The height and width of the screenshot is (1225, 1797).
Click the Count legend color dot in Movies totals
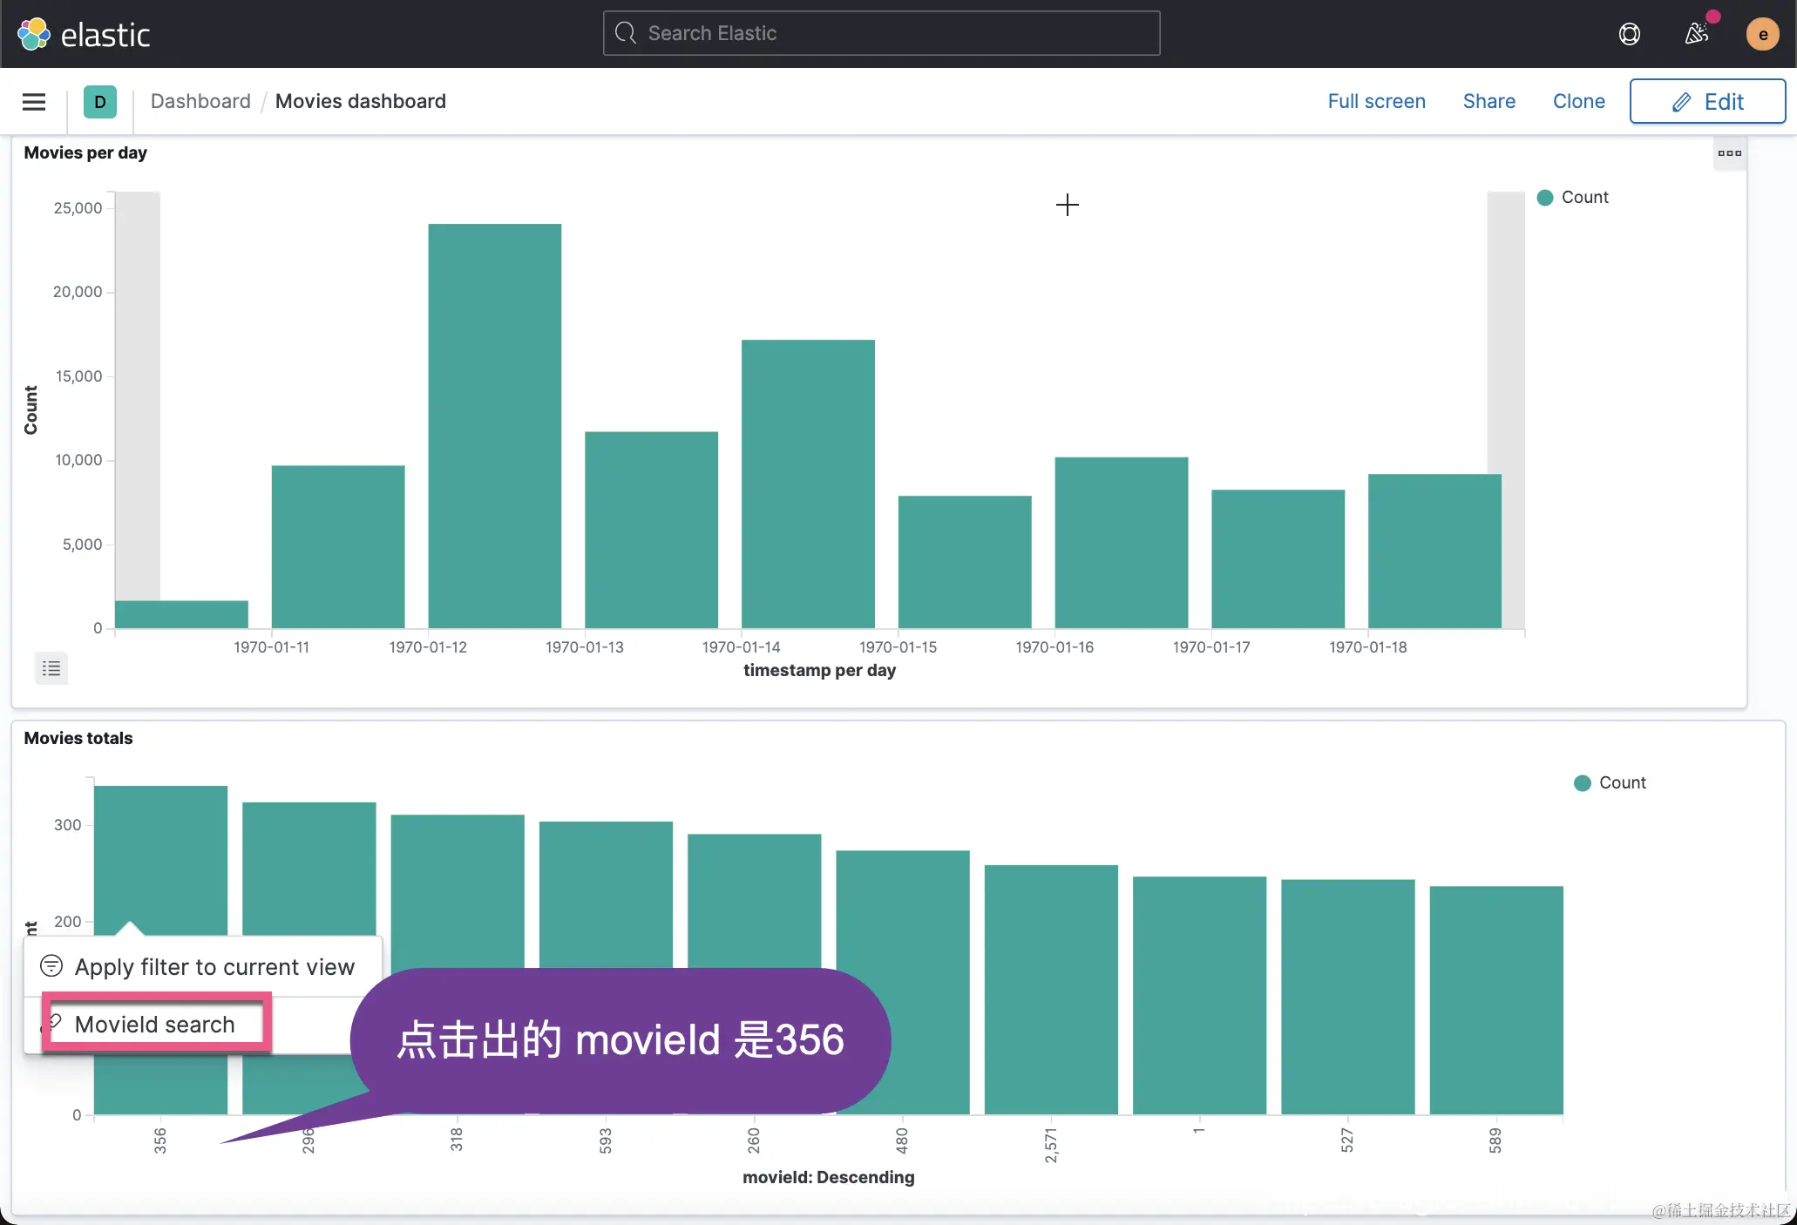(x=1583, y=783)
